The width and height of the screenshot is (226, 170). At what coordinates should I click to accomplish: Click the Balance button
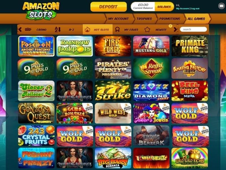(x=164, y=7)
